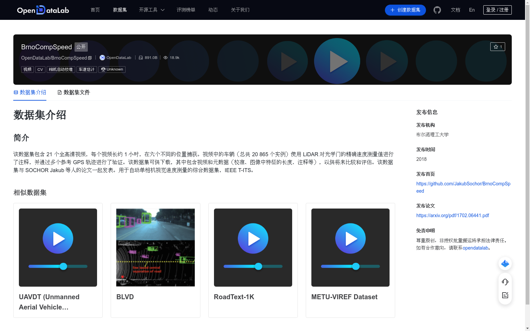Viewport: 530px width, 331px height.
Task: Click the OpenDataLab logo
Action: pyautogui.click(x=43, y=10)
